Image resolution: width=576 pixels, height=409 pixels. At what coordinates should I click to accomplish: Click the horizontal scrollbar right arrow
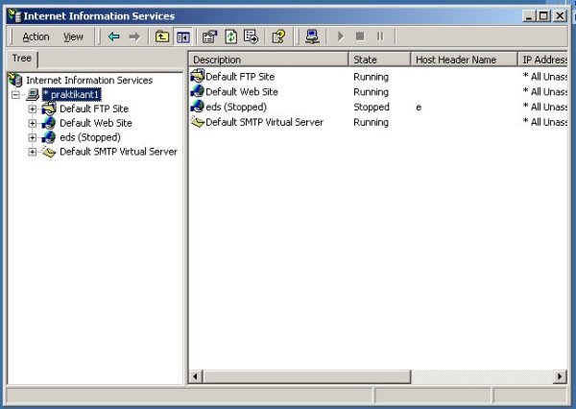click(x=560, y=376)
